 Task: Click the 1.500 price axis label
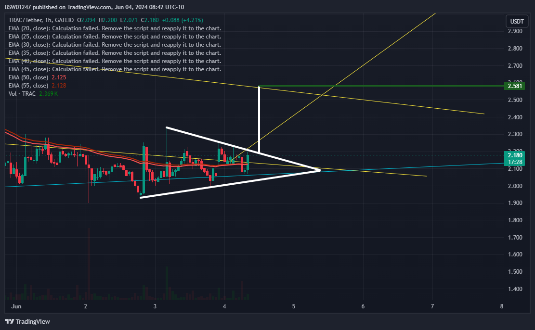515,272
